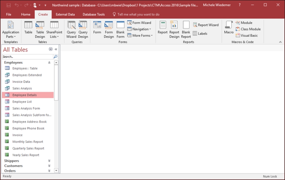
Task: Start the Form Wizard
Action: (139, 23)
